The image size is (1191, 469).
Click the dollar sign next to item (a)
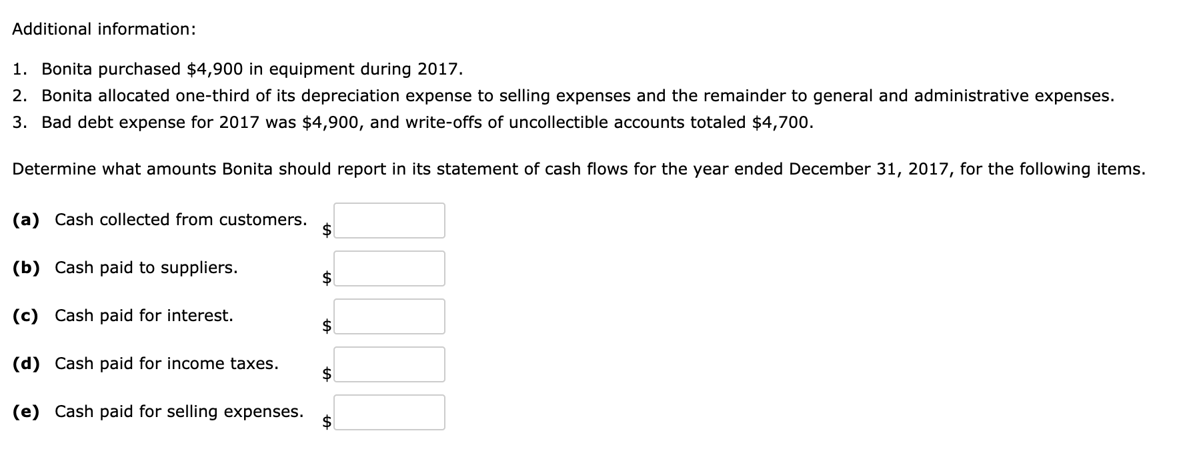(326, 229)
